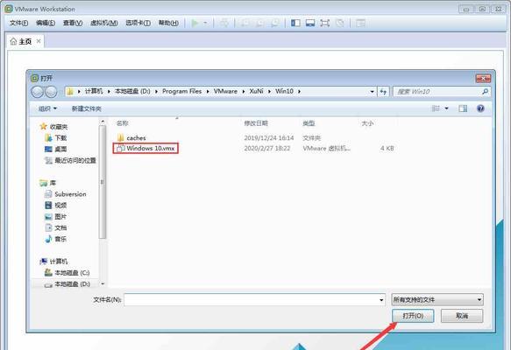511x350 pixels.
Task: Expand the arrow after XuNi breadcrumb
Action: (x=269, y=92)
